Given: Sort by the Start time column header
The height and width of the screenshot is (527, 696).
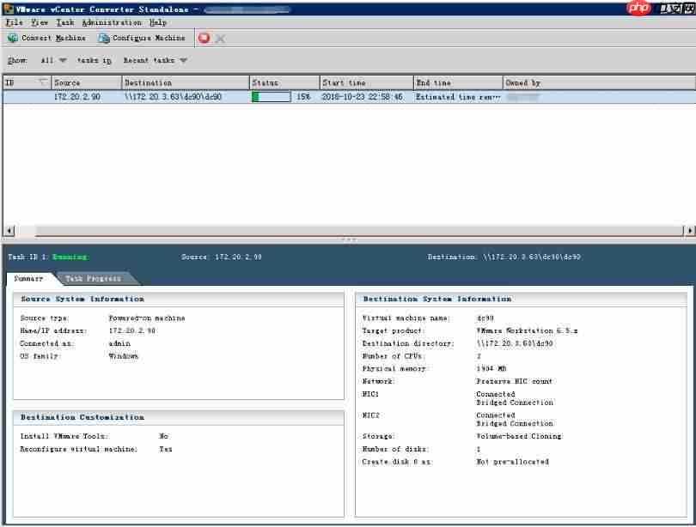Looking at the screenshot, I should tap(366, 82).
